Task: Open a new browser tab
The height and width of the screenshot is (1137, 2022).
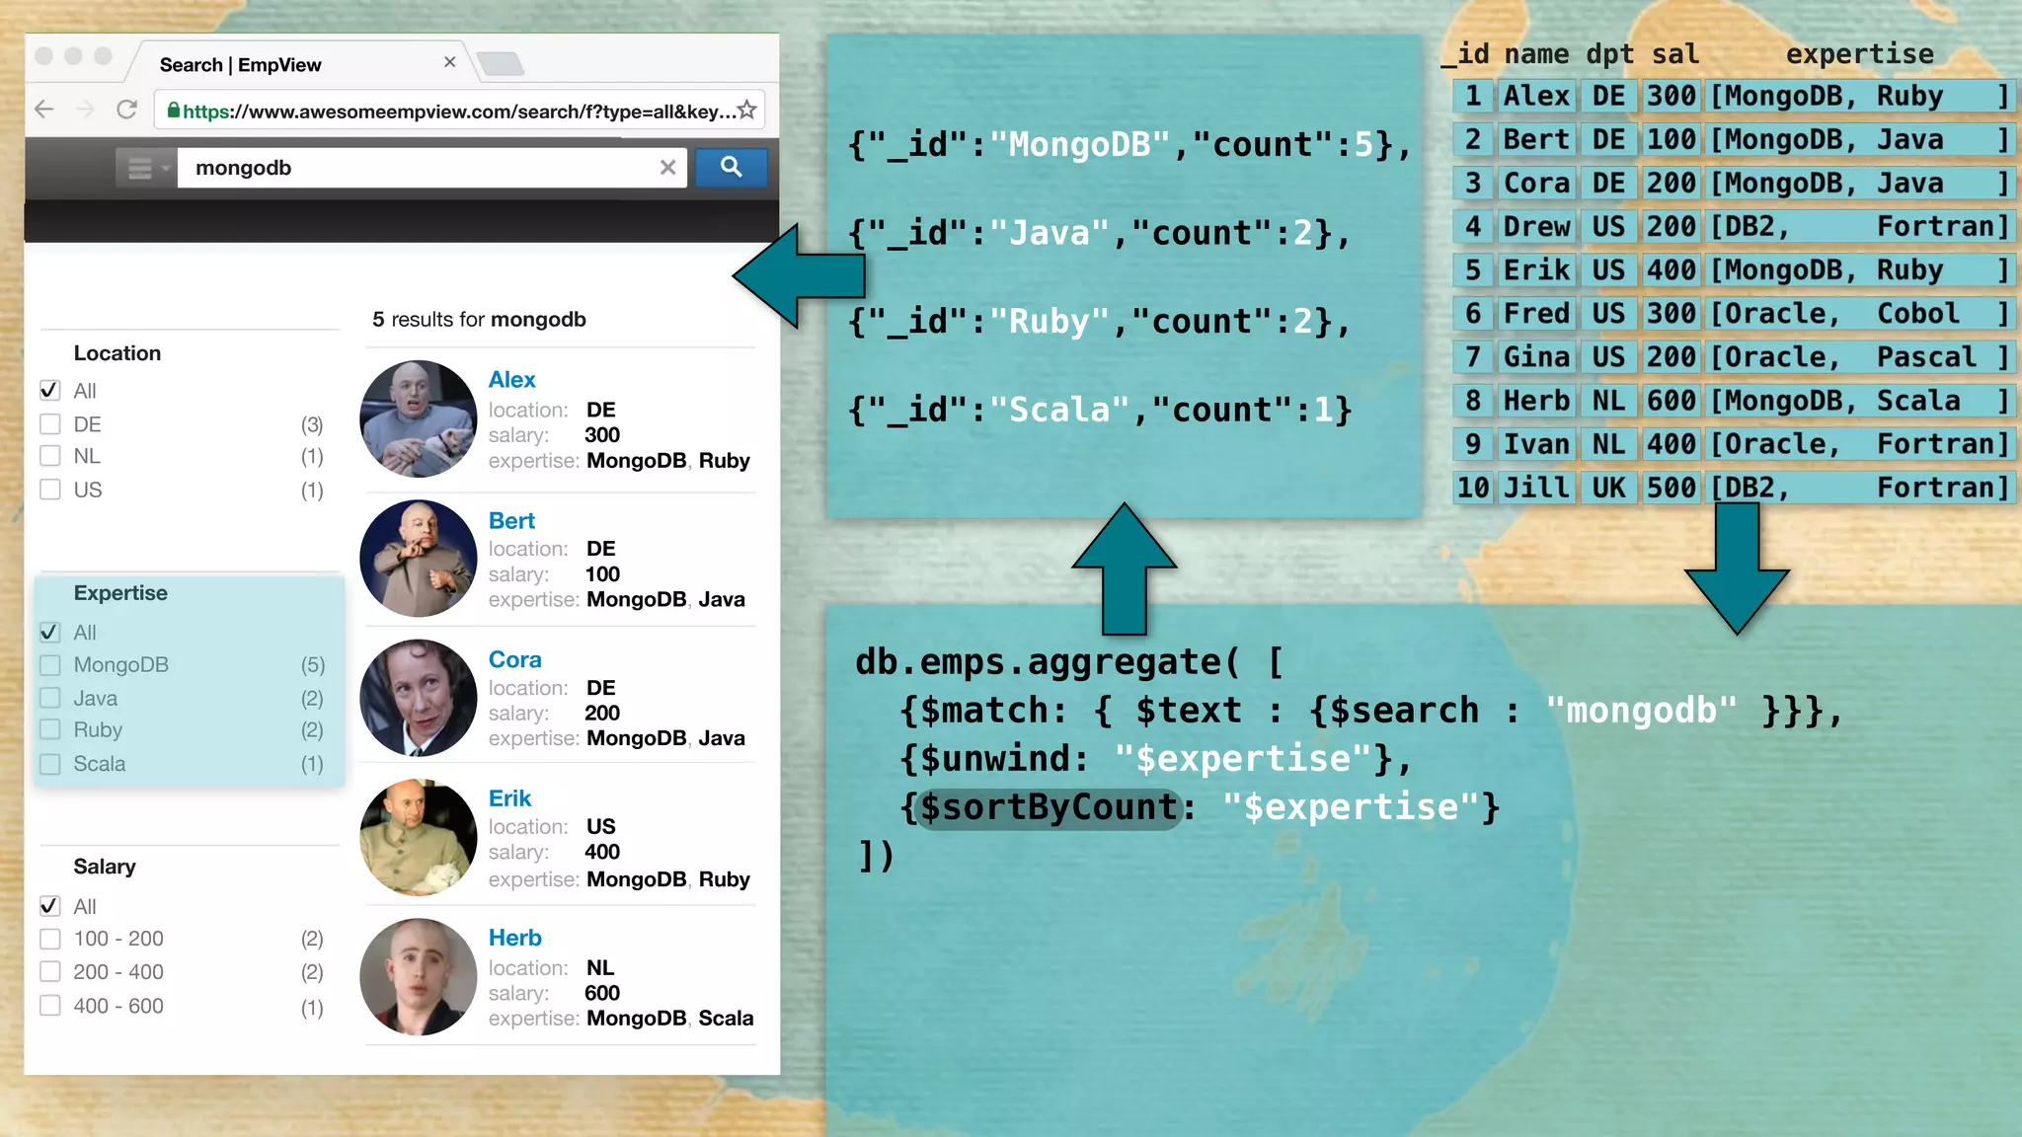Action: pyautogui.click(x=501, y=64)
